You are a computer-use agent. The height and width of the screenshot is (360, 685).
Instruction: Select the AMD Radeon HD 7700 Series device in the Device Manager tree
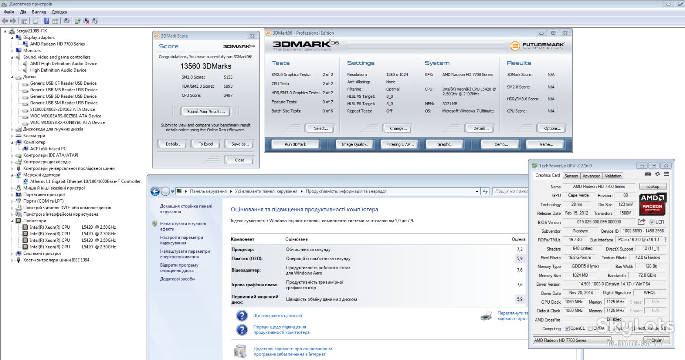[57, 44]
